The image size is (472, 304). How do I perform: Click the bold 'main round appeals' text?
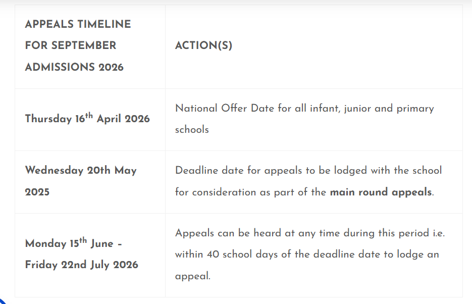tap(381, 192)
